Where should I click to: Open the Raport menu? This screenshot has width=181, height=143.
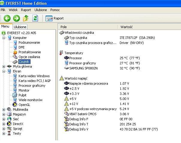(26, 10)
